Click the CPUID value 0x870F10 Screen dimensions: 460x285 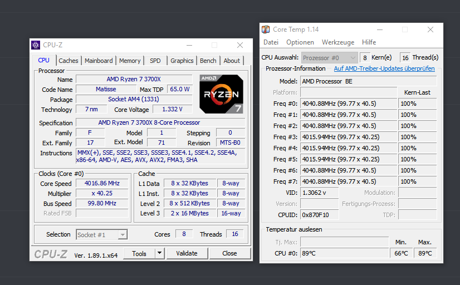point(320,215)
